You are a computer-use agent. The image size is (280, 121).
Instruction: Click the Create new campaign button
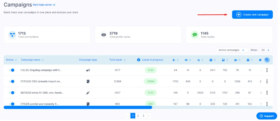click(252, 15)
